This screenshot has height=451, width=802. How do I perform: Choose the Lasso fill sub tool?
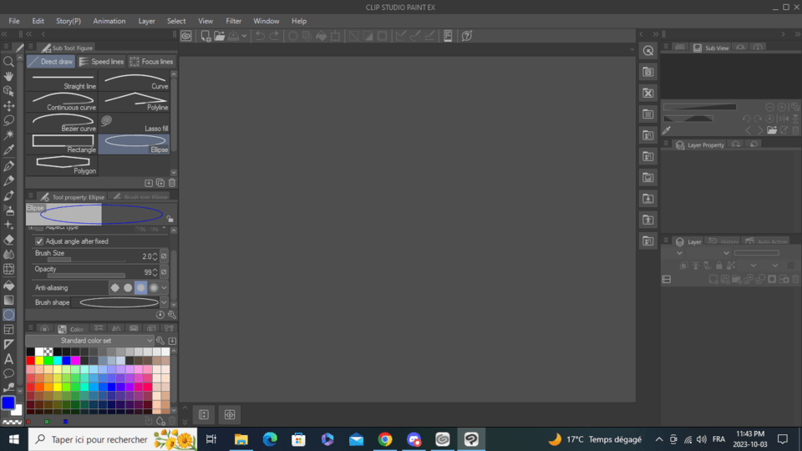click(x=134, y=123)
